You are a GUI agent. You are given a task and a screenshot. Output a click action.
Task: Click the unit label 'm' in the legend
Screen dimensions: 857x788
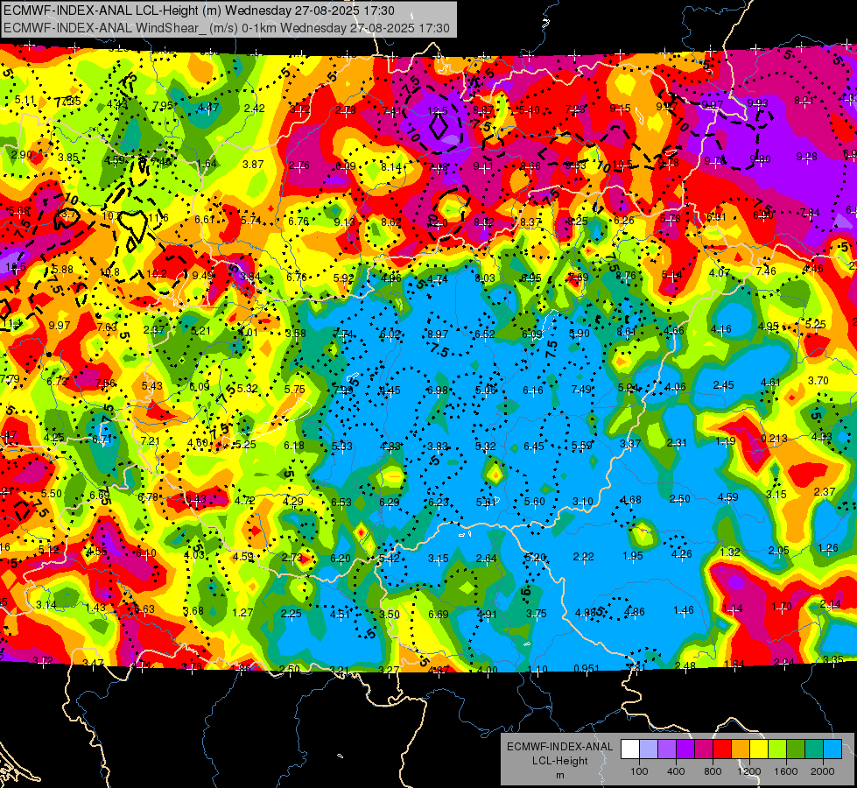click(559, 775)
